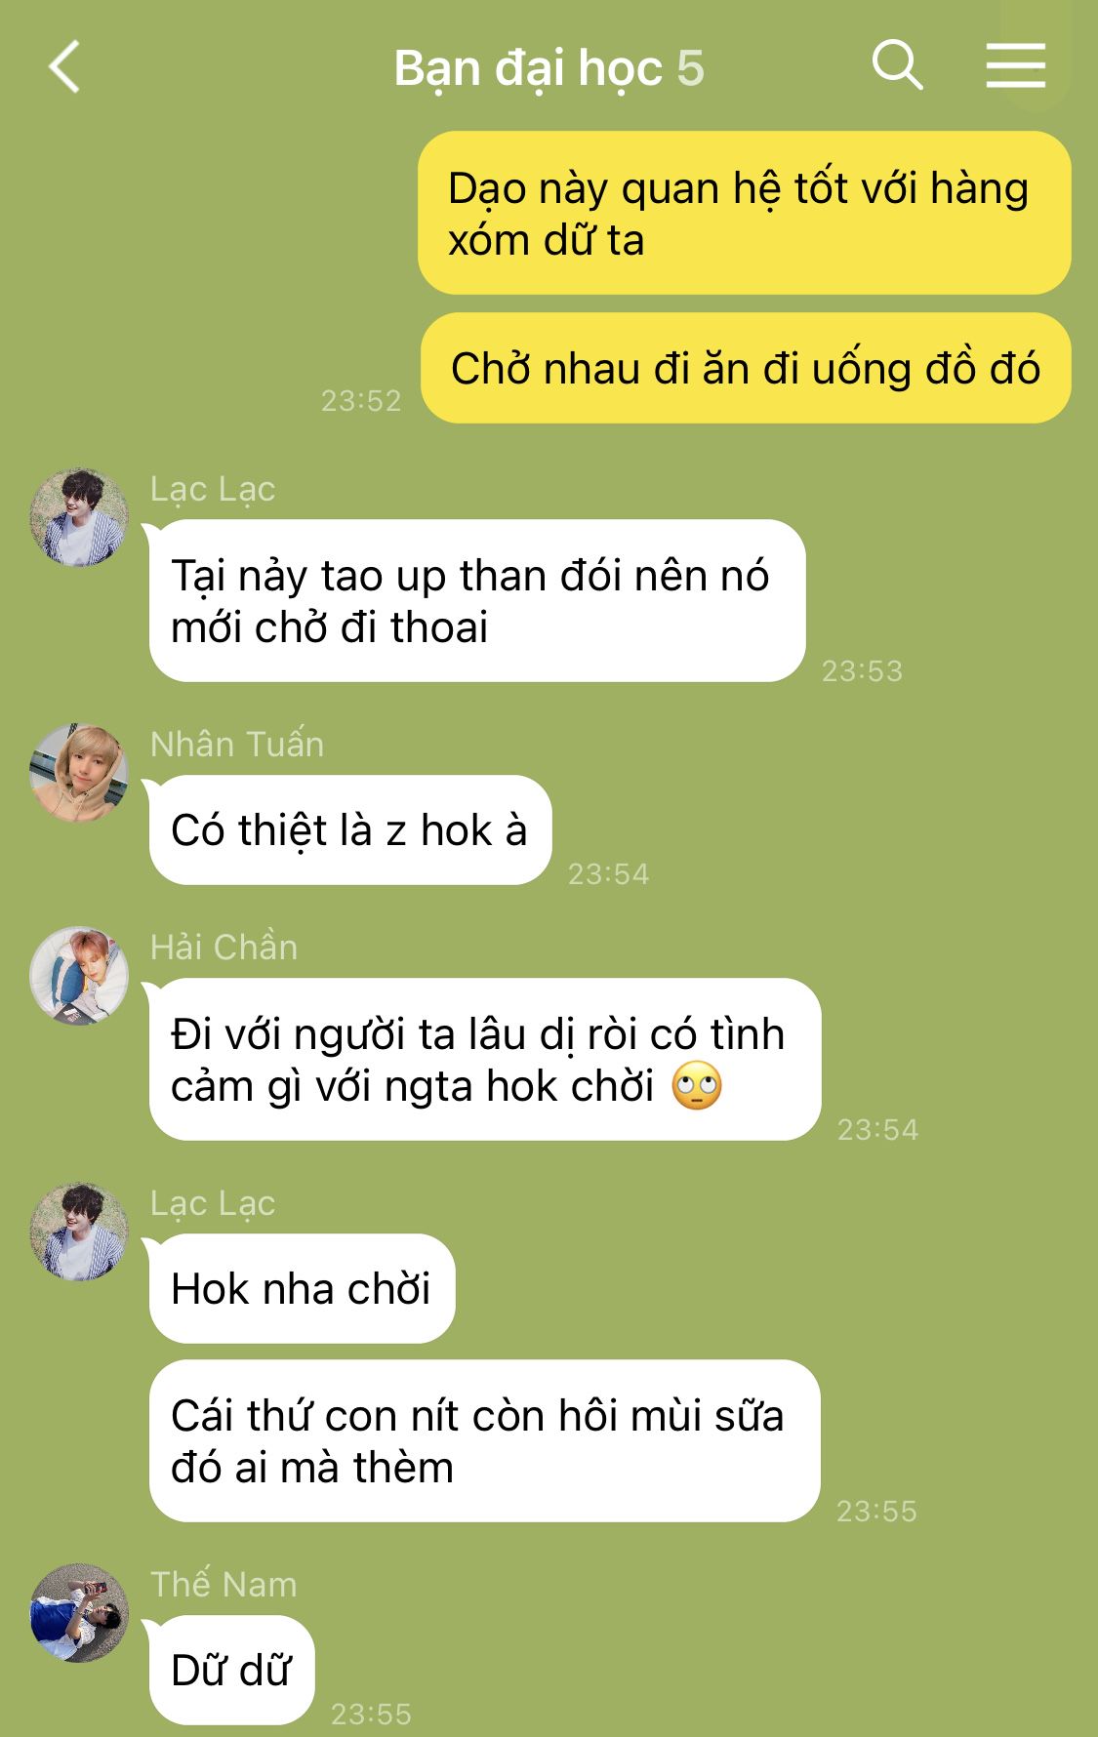Tap the group title 'Bạn đại học 5'
The height and width of the screenshot is (1737, 1098).
point(549,68)
